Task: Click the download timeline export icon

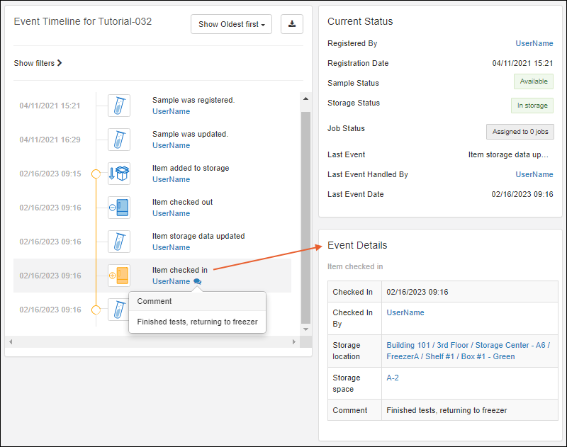Action: click(x=291, y=24)
